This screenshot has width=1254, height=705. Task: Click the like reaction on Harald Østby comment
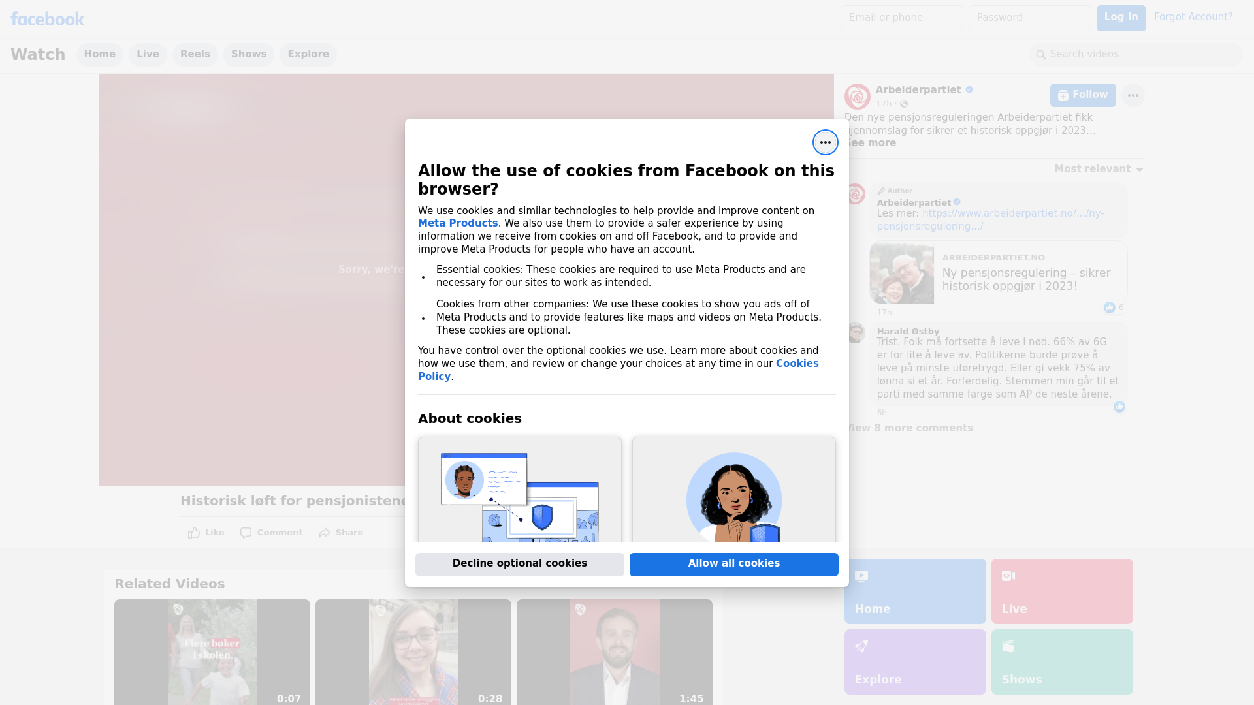[1119, 407]
